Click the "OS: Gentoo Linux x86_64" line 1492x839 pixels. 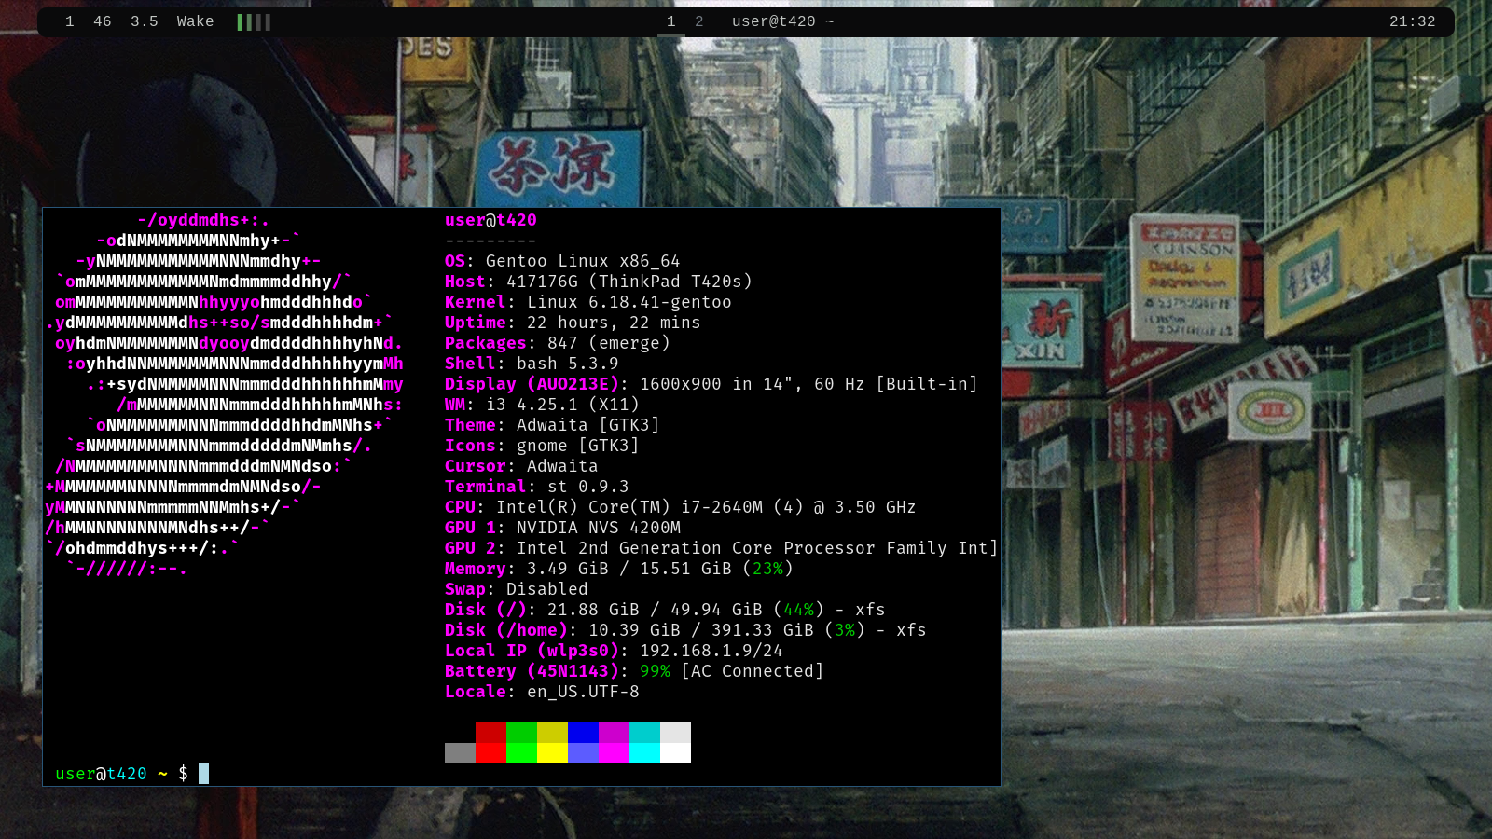[x=562, y=261]
